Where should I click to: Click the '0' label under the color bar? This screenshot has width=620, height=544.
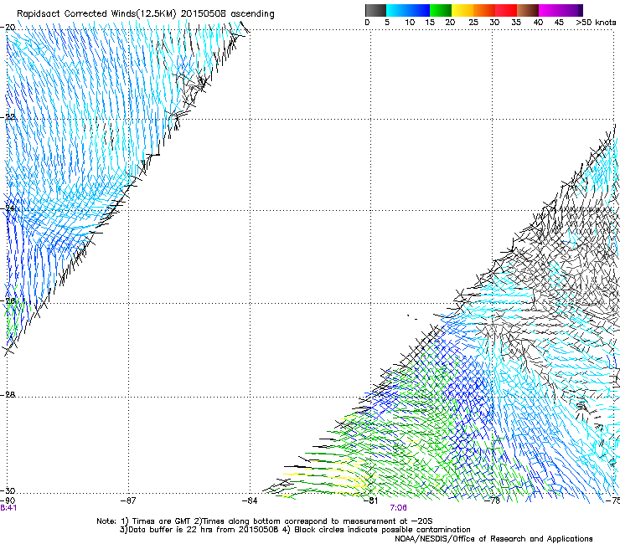coord(367,23)
